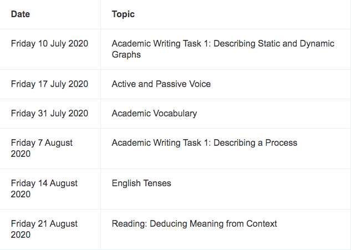
Task: Click the Topic column header
Action: click(x=123, y=14)
